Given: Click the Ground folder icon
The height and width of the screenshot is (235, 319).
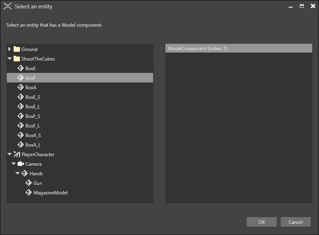Looking at the screenshot, I should pyautogui.click(x=17, y=49).
